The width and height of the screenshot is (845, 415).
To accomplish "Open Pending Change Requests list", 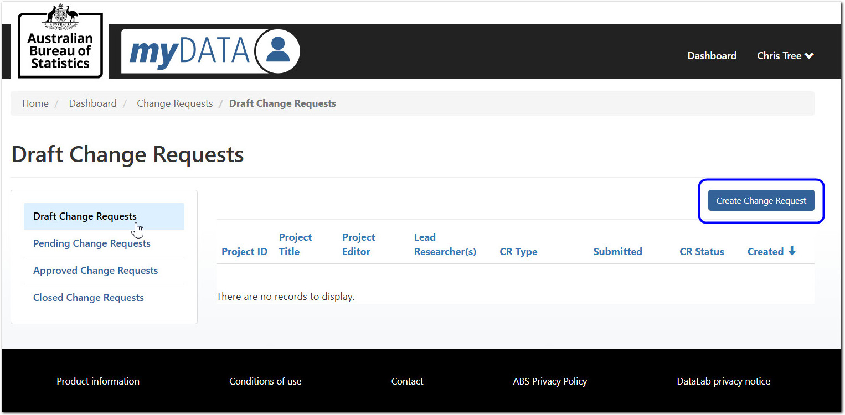I will click(92, 243).
